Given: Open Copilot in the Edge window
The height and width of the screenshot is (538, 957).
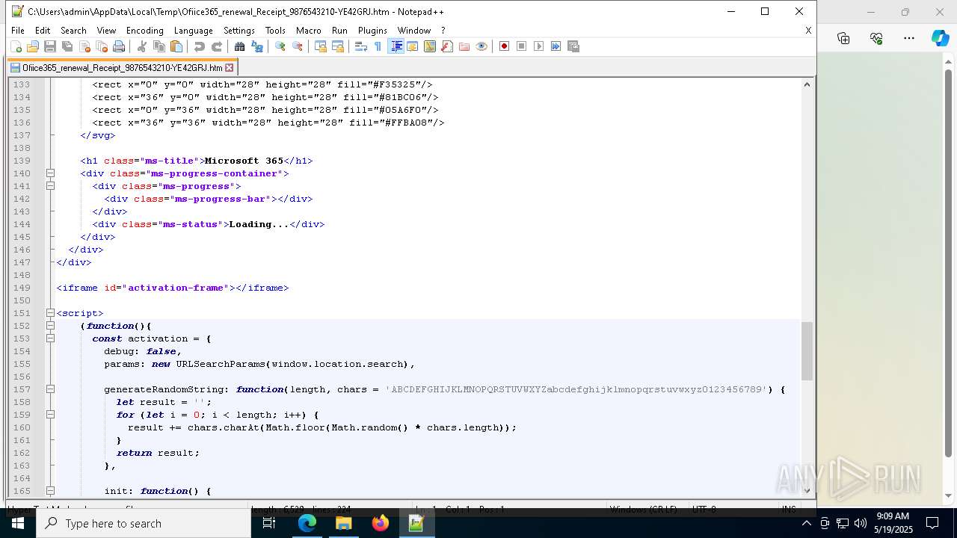Looking at the screenshot, I should point(940,38).
